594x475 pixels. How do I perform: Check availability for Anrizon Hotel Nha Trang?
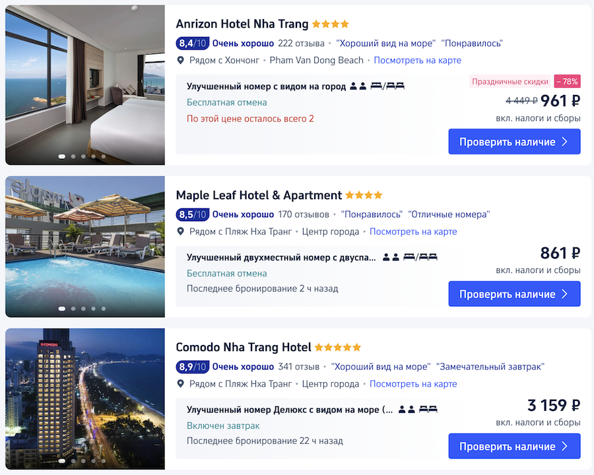[x=514, y=142]
